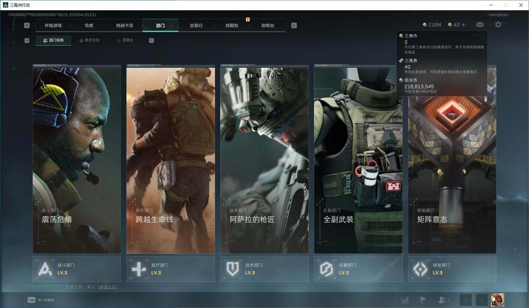
Task: Switch to 赛季任务 sub-tab
Action: click(x=89, y=40)
